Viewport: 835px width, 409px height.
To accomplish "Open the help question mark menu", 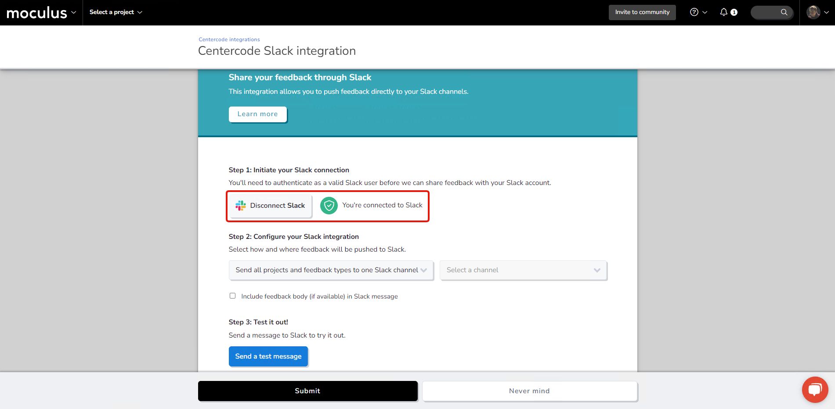I will 698,12.
